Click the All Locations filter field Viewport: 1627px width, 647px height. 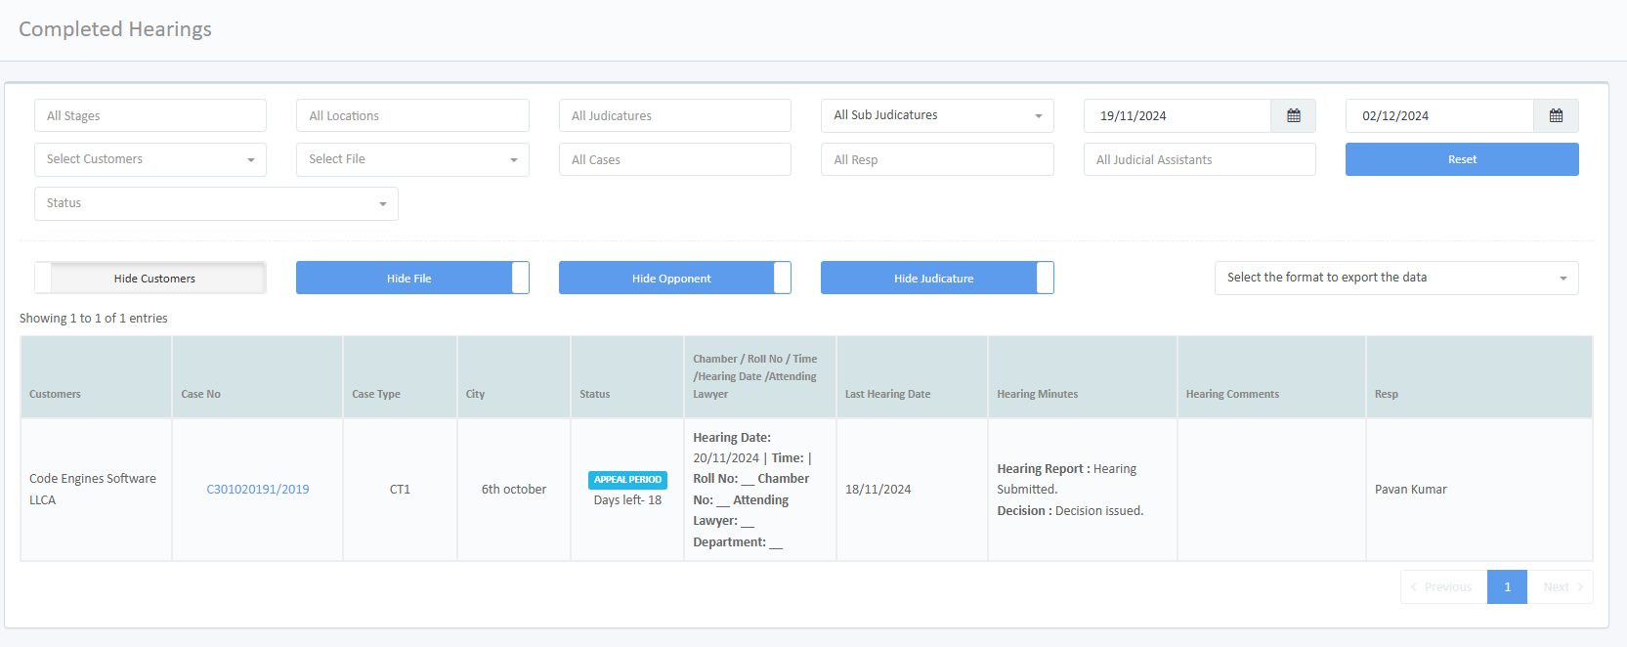(x=412, y=115)
